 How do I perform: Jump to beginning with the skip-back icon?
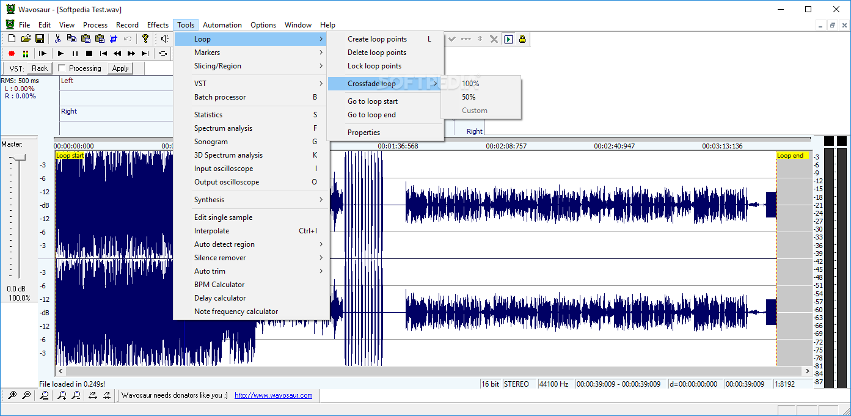point(103,53)
